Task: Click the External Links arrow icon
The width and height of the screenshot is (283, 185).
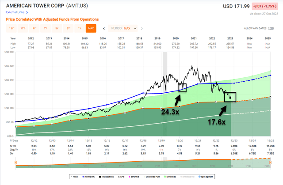Action: point(27,12)
